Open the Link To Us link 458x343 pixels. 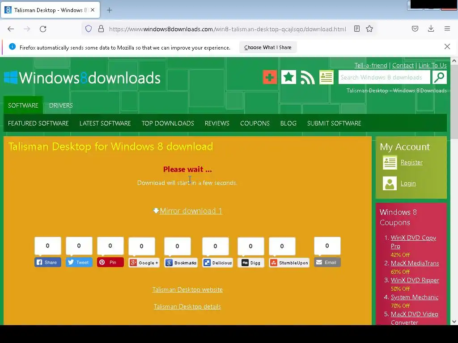tap(433, 65)
